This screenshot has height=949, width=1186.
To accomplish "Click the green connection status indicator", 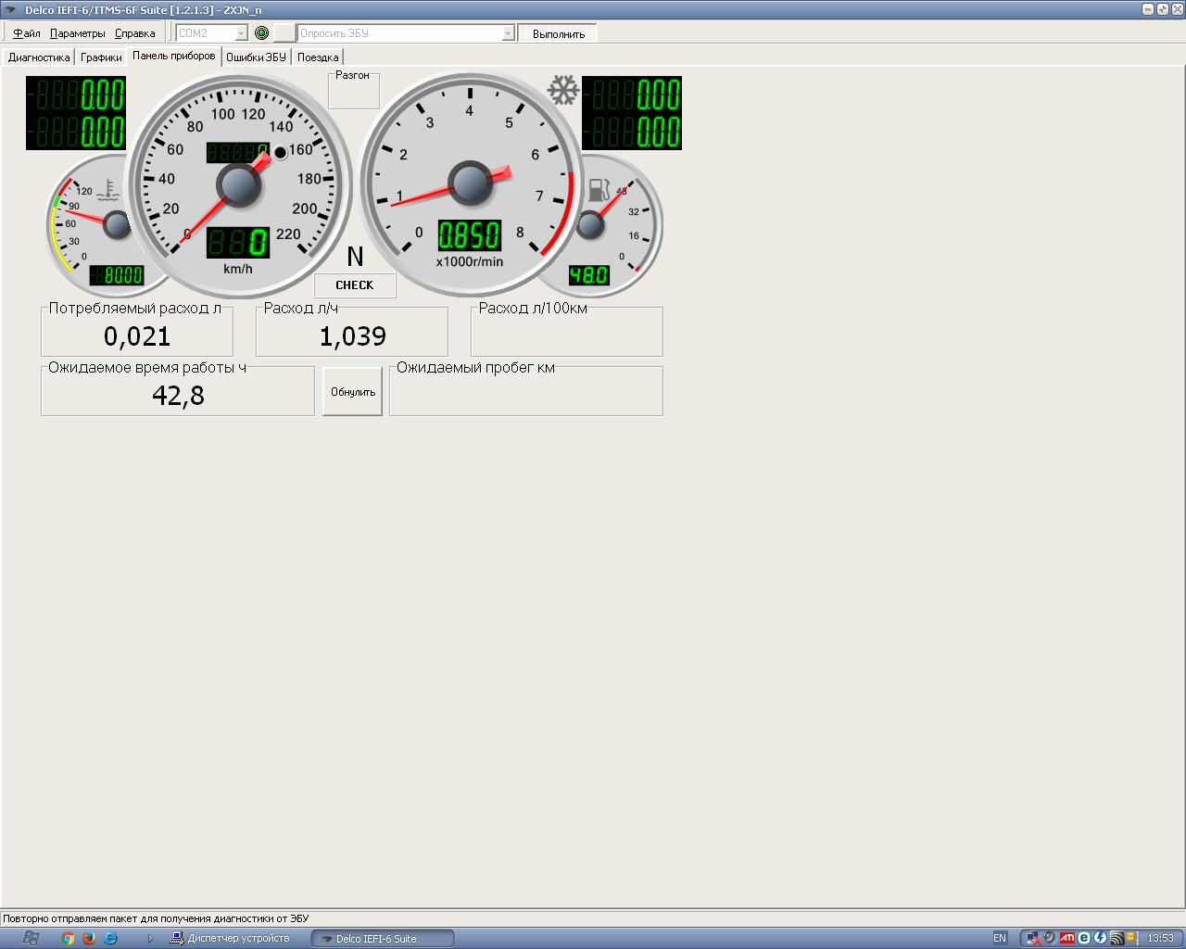I will point(261,33).
